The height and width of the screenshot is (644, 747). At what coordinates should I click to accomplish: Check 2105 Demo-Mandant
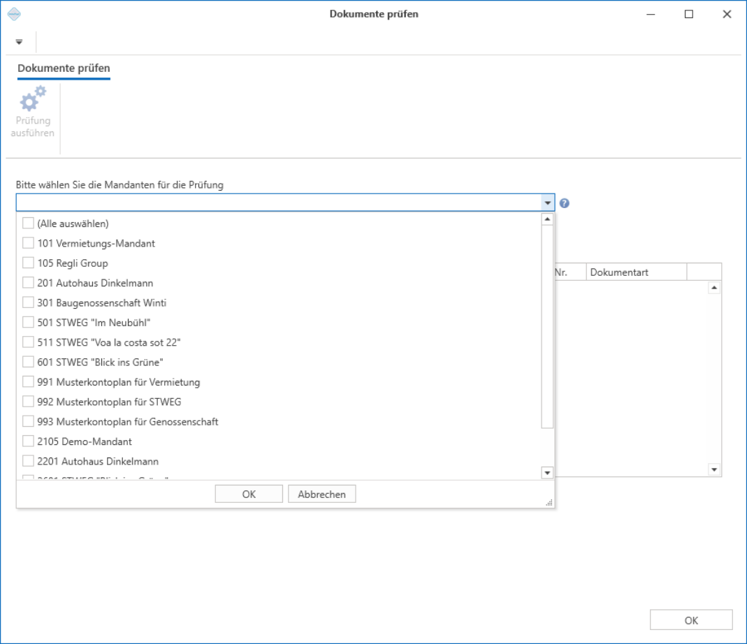28,441
